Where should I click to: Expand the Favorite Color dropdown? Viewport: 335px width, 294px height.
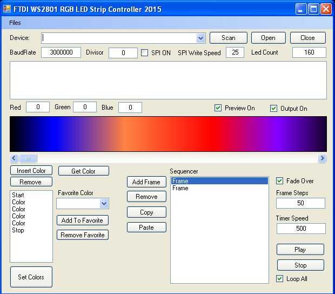pyautogui.click(x=104, y=204)
